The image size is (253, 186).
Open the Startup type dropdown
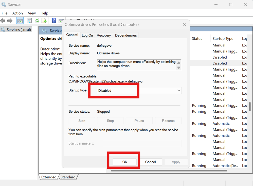pyautogui.click(x=179, y=90)
